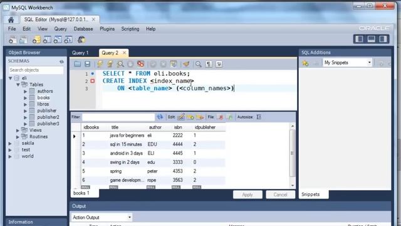The height and width of the screenshot is (226, 401).
Task: Open the File menu
Action: pos(12,29)
